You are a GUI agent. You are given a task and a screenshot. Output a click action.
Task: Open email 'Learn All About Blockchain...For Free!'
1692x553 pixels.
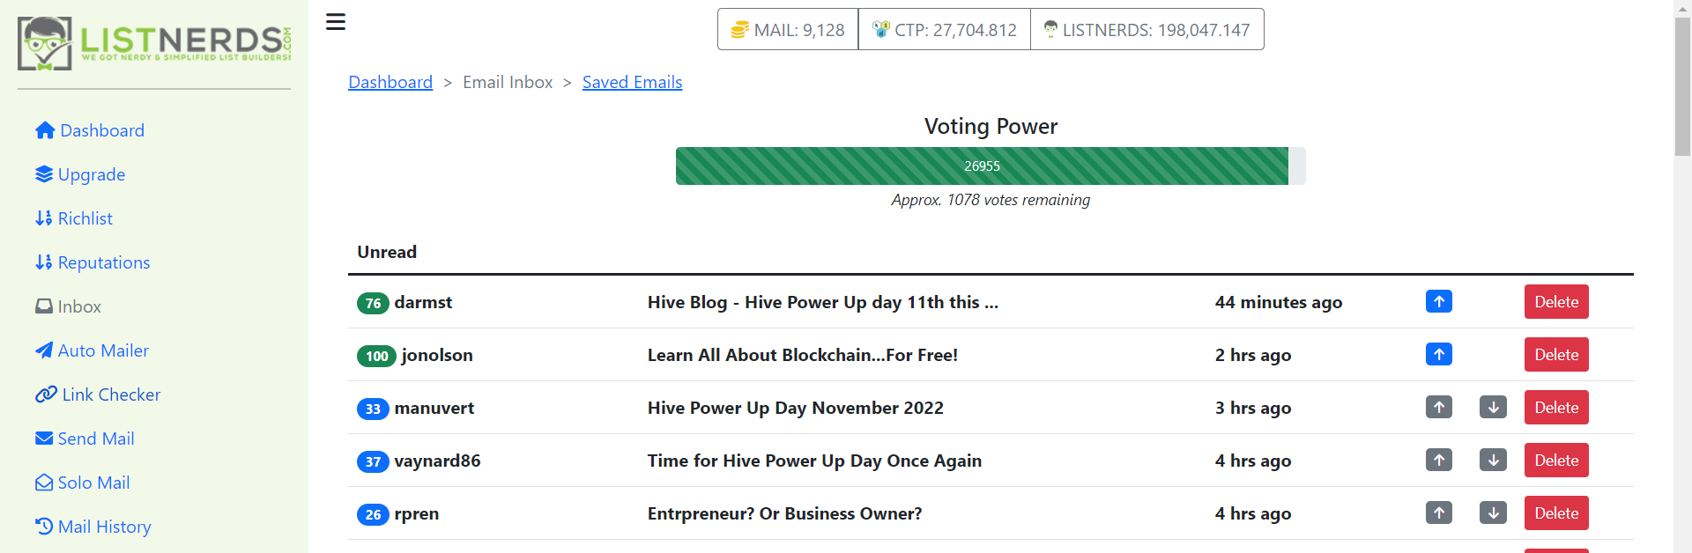[803, 355]
